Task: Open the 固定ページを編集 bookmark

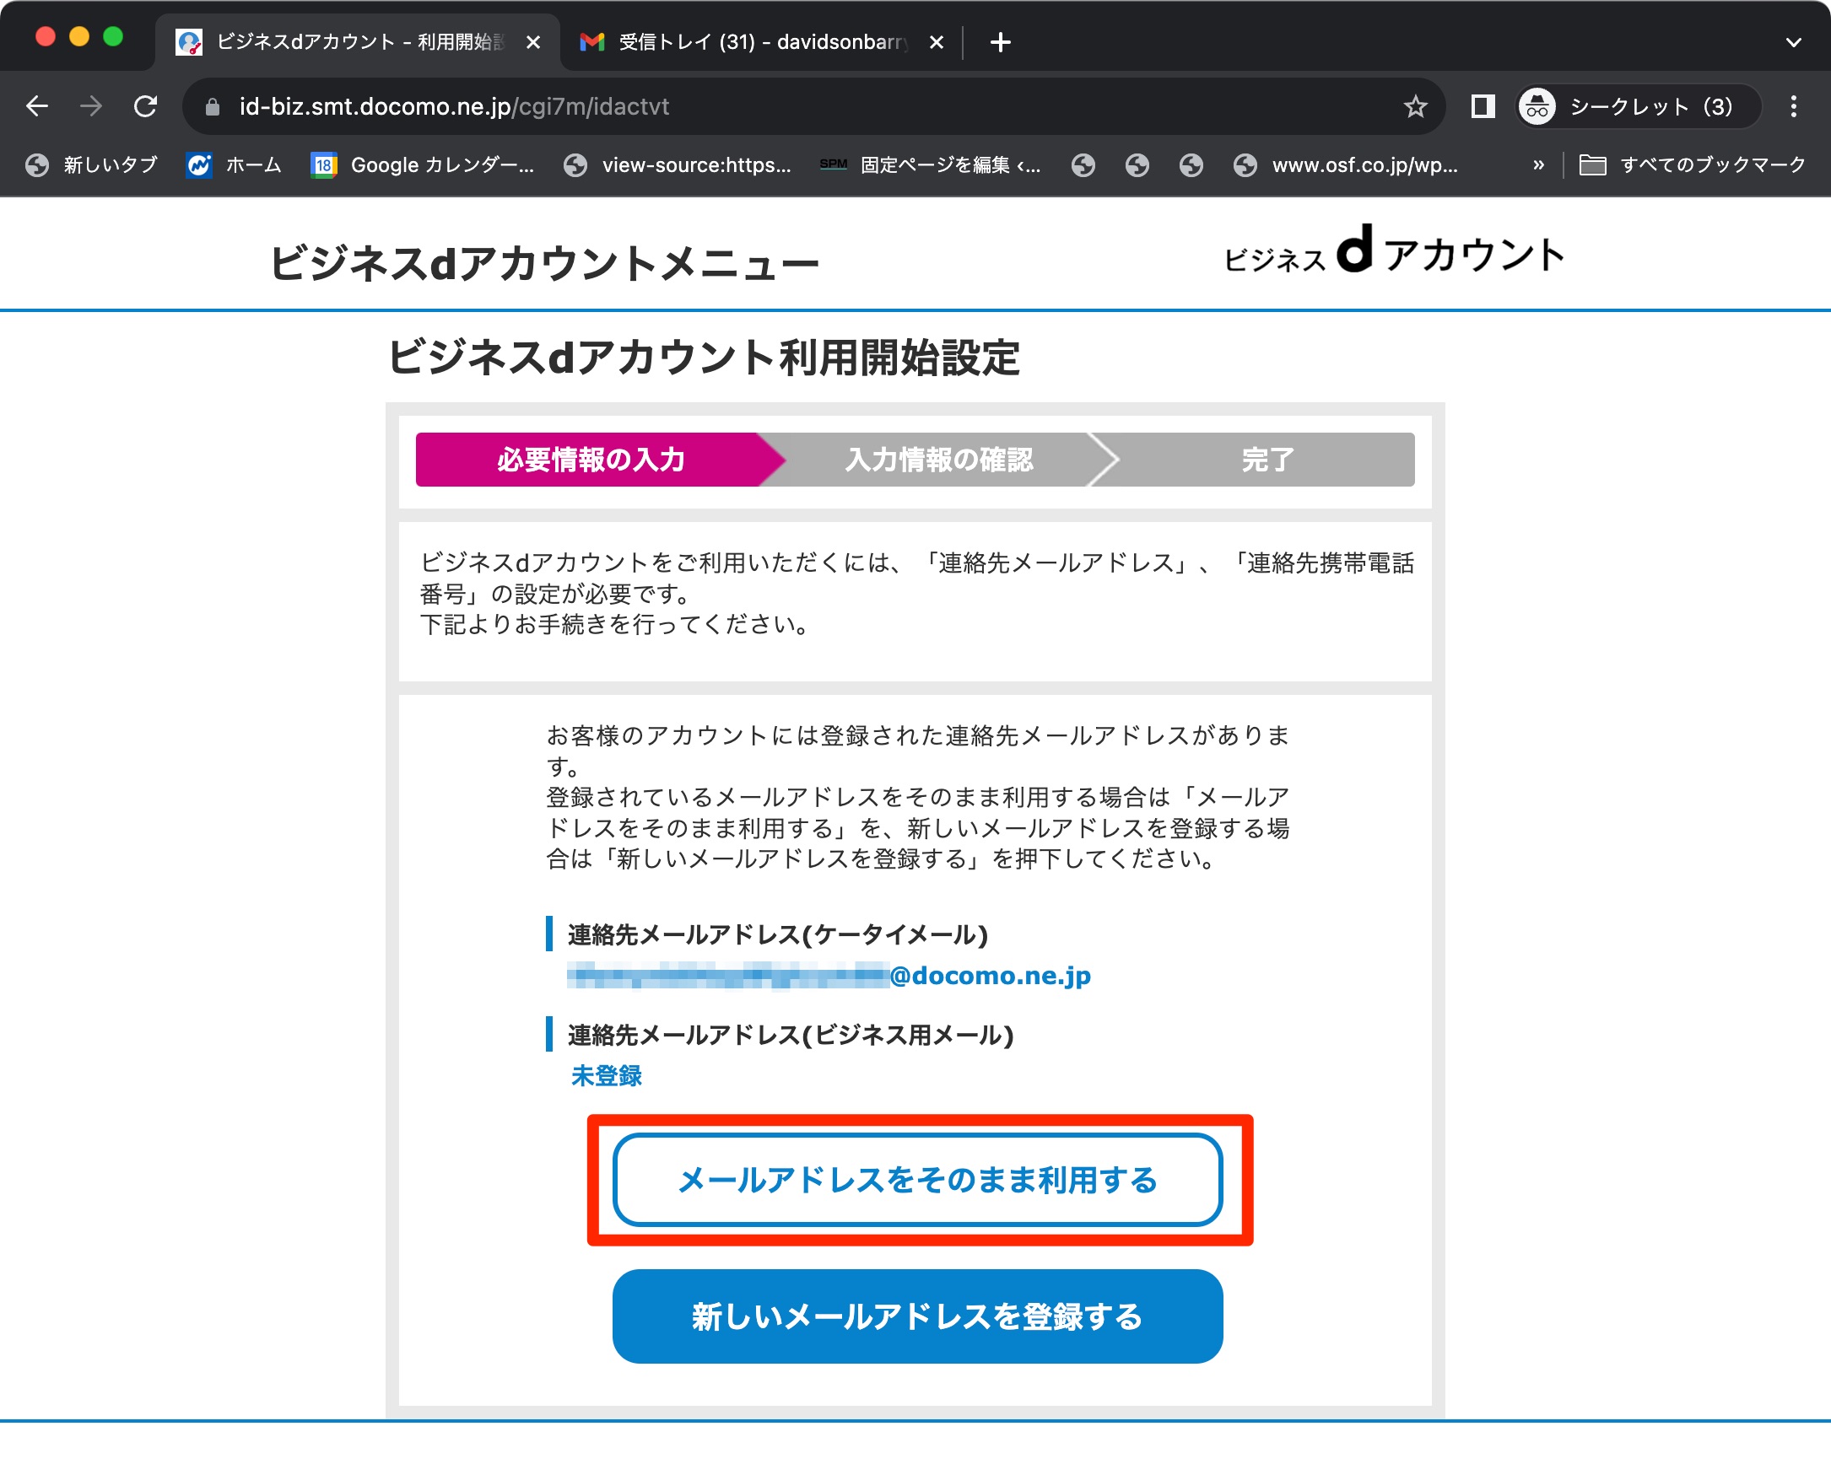Action: [x=930, y=164]
